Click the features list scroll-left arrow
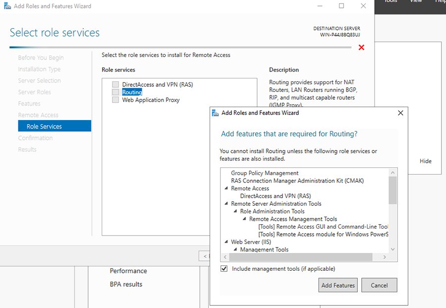446x308 pixels. 225,257
